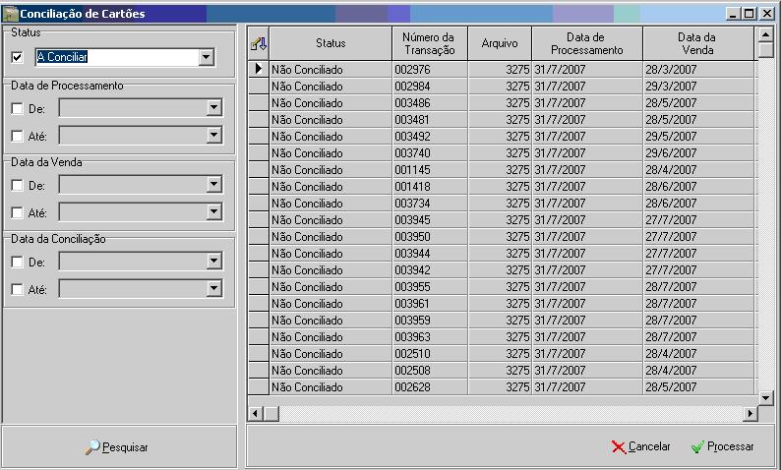Image resolution: width=781 pixels, height=470 pixels.
Task: Select transaction cell 002508
Action: (430, 371)
